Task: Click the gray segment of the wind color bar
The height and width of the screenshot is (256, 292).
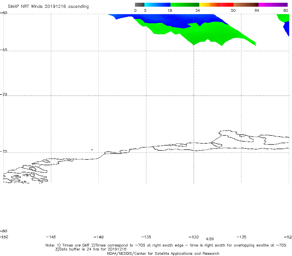Action: (139, 5)
